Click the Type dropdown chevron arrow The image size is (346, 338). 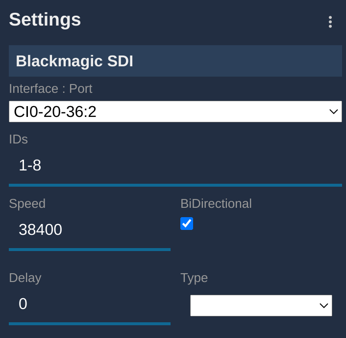(x=323, y=305)
